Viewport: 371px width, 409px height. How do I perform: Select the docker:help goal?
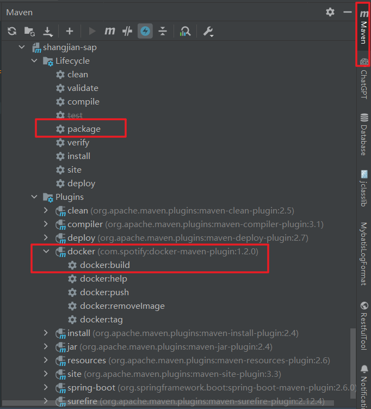click(x=103, y=279)
